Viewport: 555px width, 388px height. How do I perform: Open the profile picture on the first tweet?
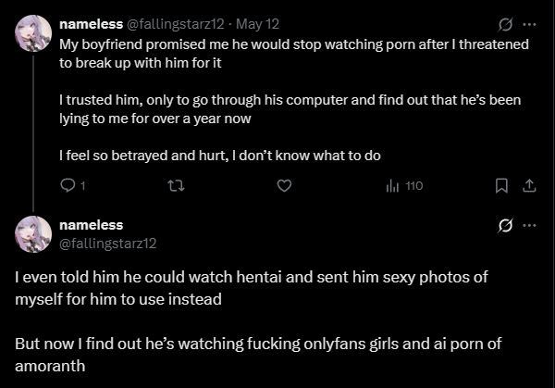(33, 32)
